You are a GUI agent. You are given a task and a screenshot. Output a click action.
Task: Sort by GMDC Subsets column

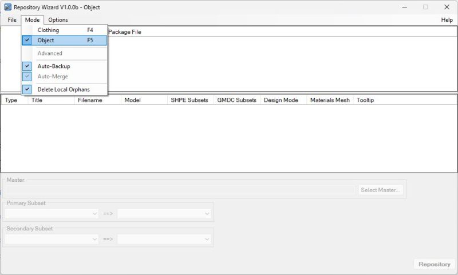coord(237,100)
